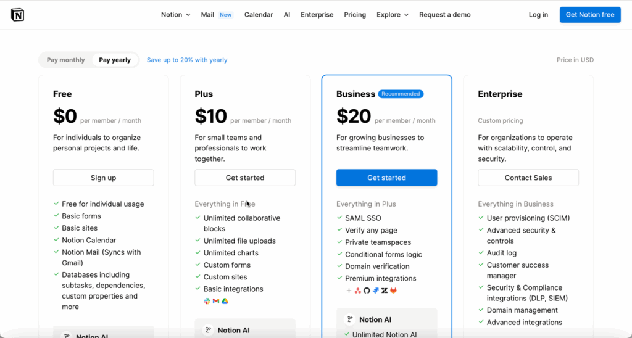This screenshot has height=338, width=632.
Task: Click the $20 price on the Business plan
Action: click(354, 117)
